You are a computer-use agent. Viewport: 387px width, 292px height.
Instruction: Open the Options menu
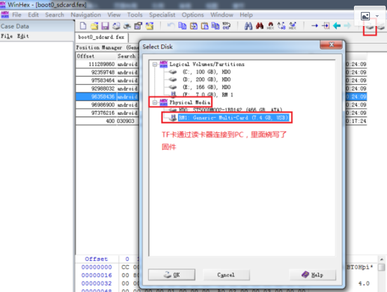tap(193, 15)
